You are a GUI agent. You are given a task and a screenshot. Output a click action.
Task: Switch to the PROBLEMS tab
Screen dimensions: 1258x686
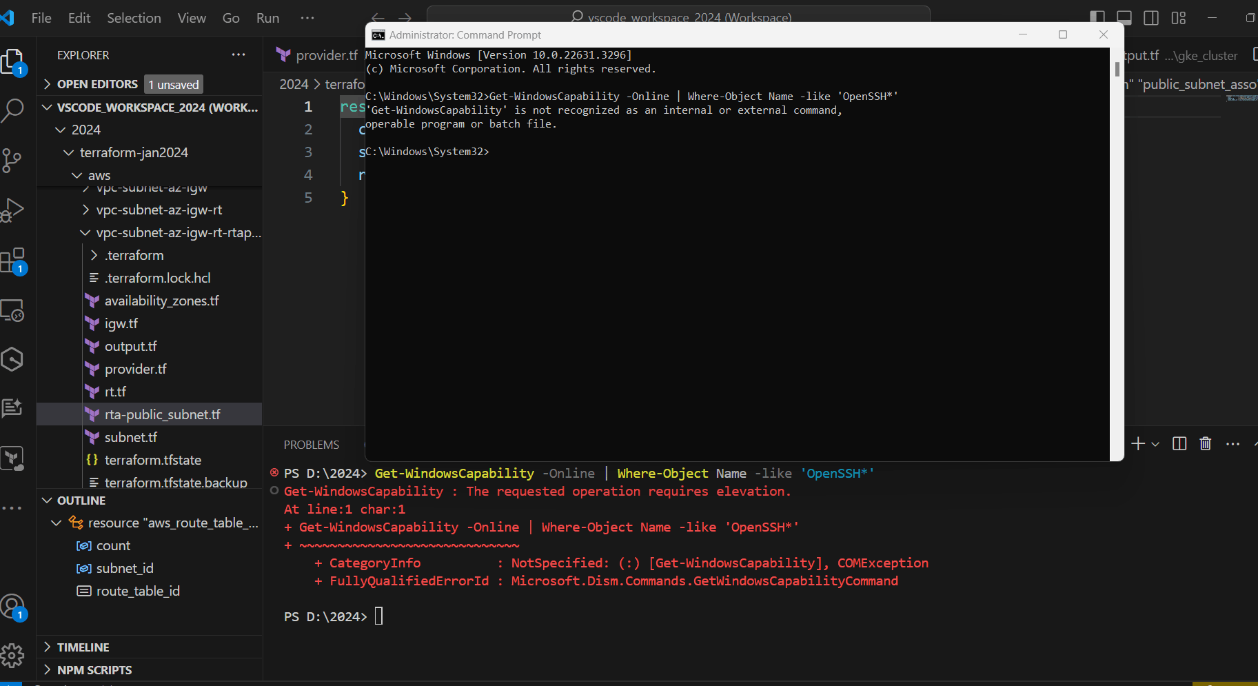click(x=312, y=445)
